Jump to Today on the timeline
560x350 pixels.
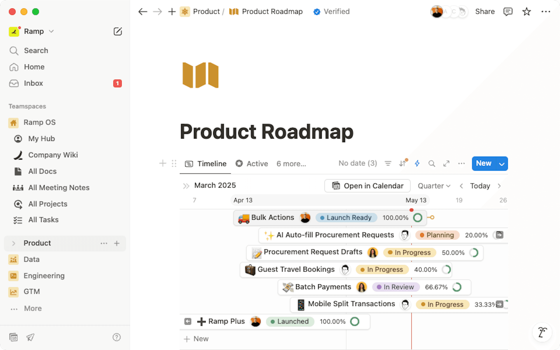click(480, 186)
